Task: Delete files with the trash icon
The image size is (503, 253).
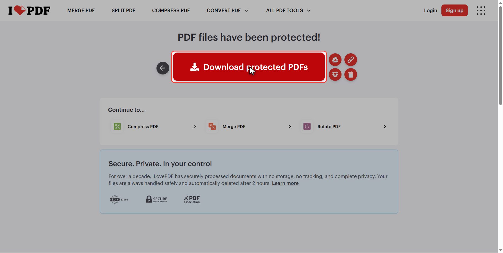Action: [x=350, y=74]
